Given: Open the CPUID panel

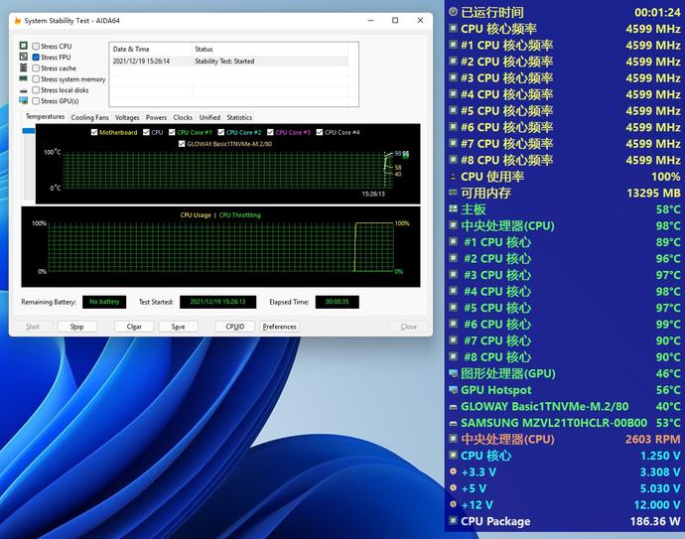Looking at the screenshot, I should [235, 327].
